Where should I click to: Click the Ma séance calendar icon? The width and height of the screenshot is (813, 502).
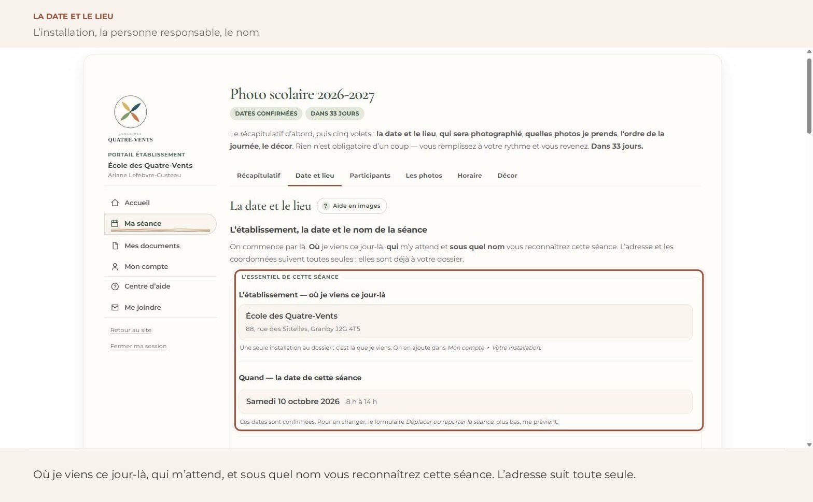tap(115, 224)
